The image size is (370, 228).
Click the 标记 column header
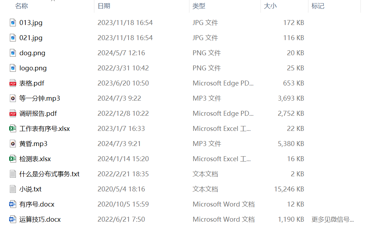(318, 6)
